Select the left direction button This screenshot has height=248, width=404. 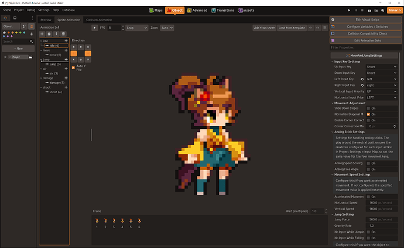click(74, 53)
